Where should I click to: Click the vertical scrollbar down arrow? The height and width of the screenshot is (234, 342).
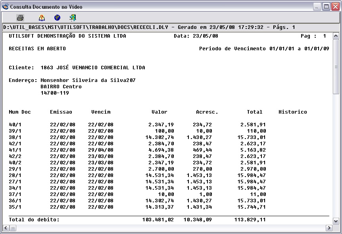coord(336,221)
